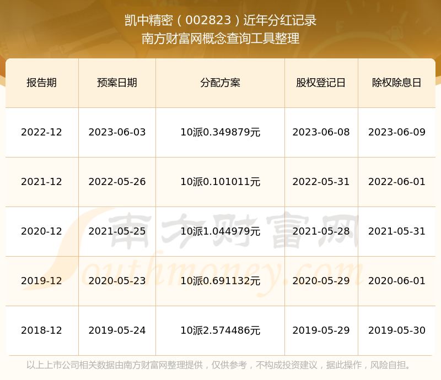Click the registration date 2022-05-31
The width and height of the screenshot is (441, 380).
click(x=321, y=182)
